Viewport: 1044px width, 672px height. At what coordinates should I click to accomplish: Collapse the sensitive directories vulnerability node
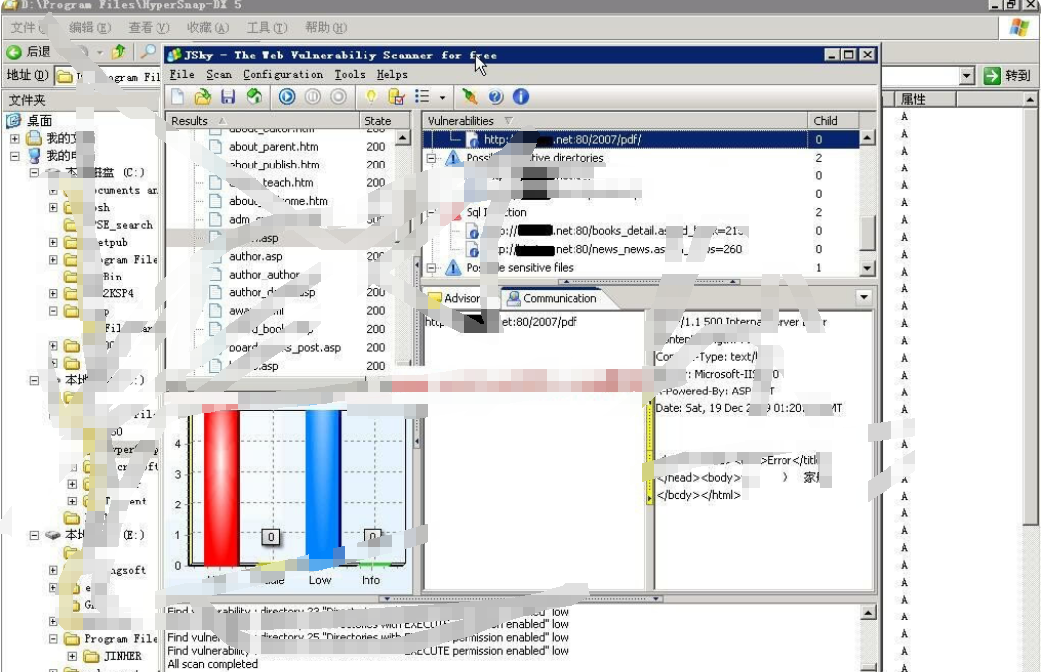[x=431, y=158]
